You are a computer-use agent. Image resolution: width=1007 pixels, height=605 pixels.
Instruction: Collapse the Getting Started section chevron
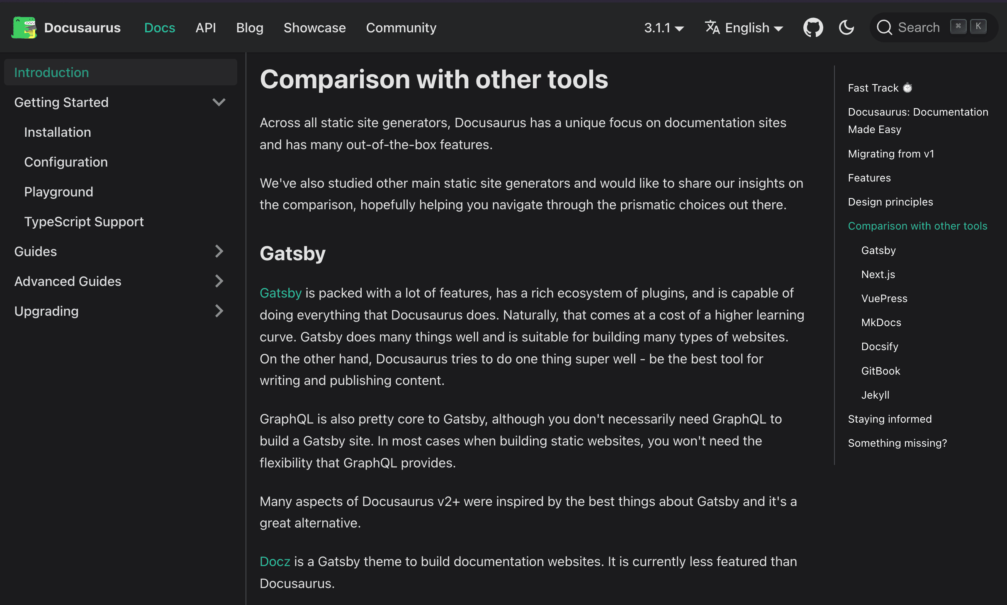point(219,102)
